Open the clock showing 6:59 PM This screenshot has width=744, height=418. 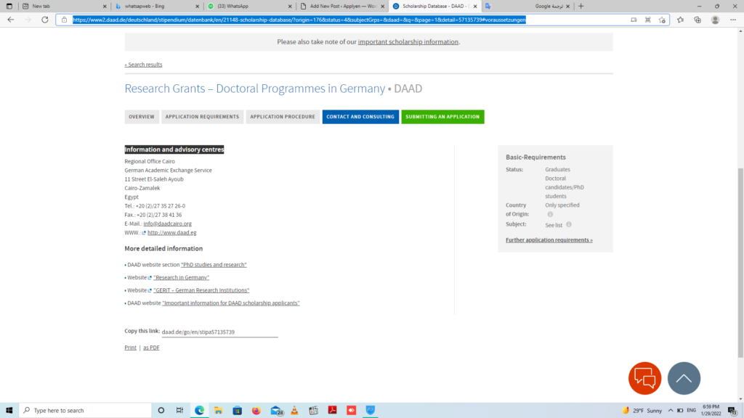[711, 411]
